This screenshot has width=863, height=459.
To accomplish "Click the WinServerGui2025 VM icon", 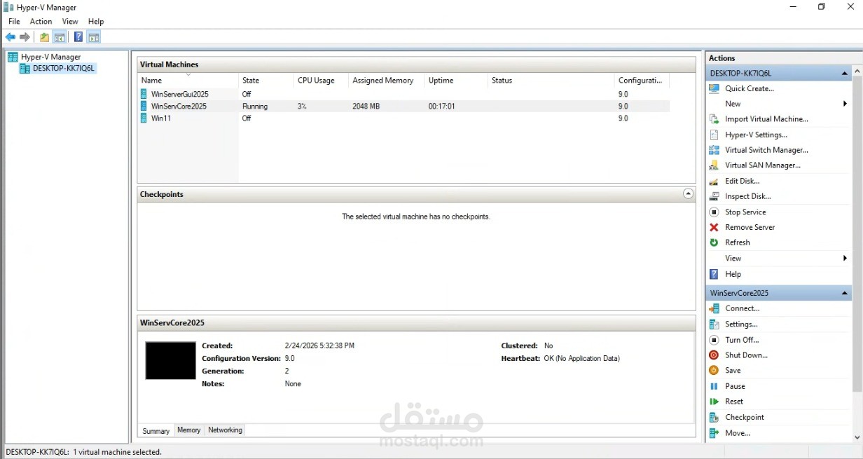I will (144, 94).
